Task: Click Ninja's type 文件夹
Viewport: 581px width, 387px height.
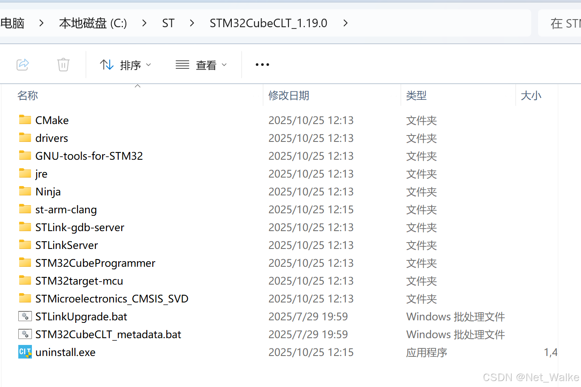Action: click(x=422, y=192)
